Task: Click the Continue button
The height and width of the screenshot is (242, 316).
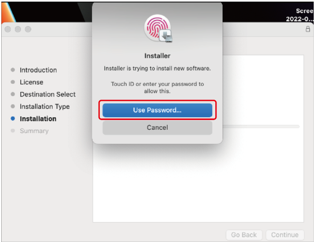Action: click(x=285, y=235)
